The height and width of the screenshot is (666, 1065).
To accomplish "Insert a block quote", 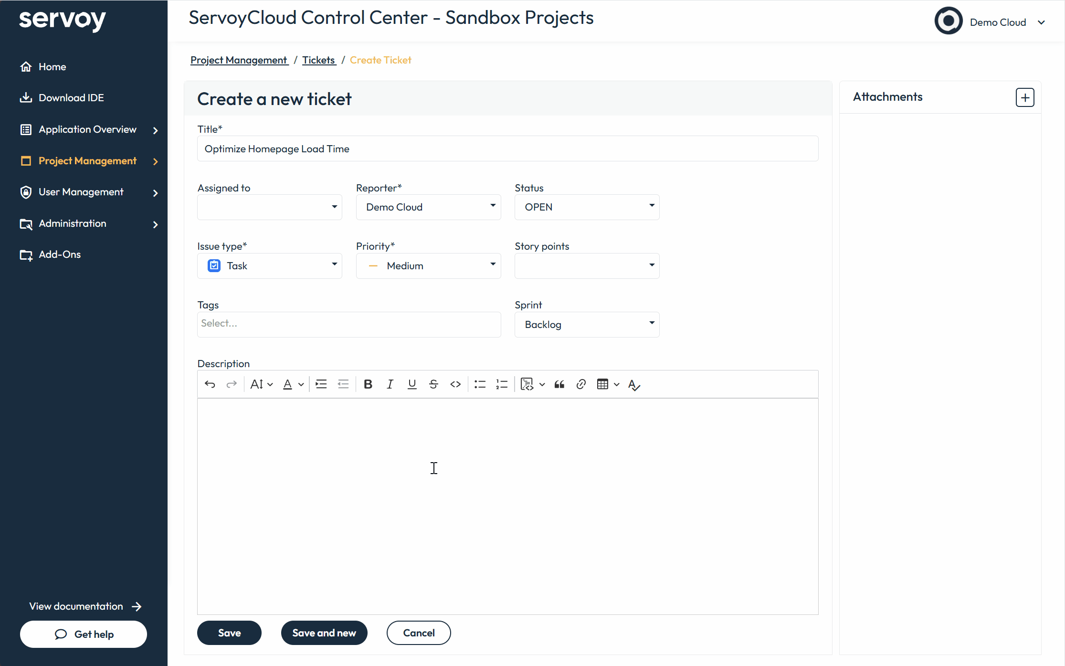I will tap(559, 384).
